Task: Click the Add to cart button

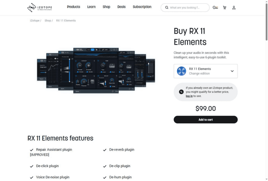Action: tap(206, 120)
